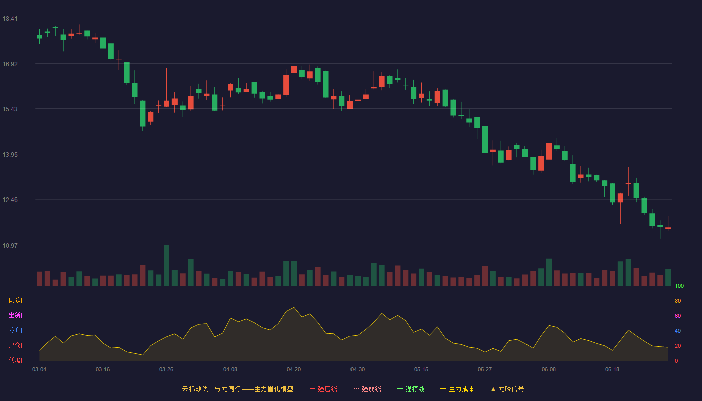
Task: Toggle the 主力成本 legend series
Action: click(457, 389)
